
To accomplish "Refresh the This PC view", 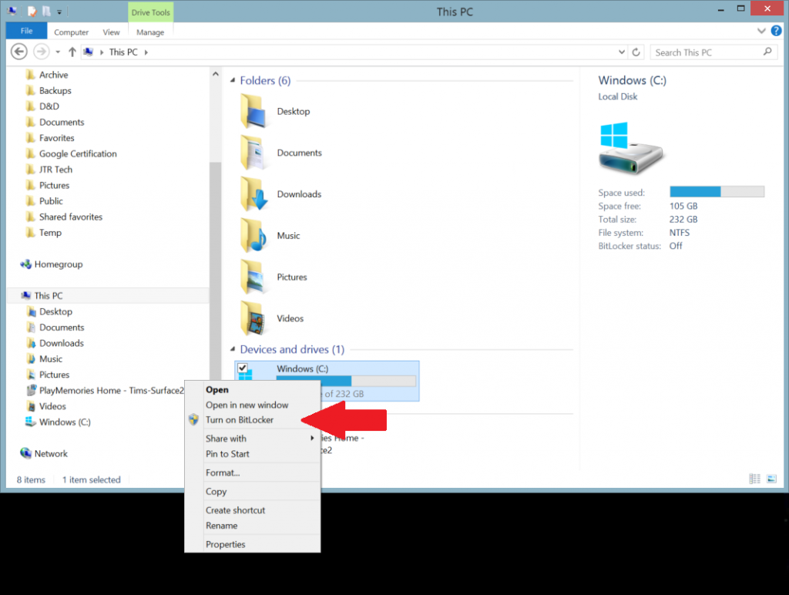I will pyautogui.click(x=636, y=52).
